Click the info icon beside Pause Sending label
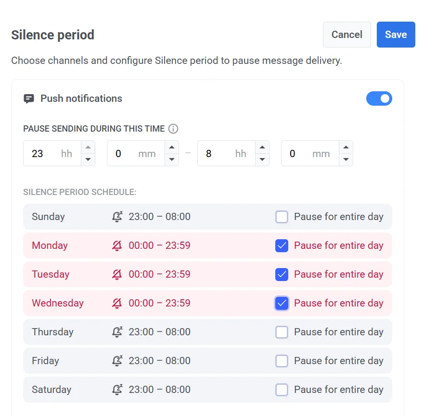 174,129
